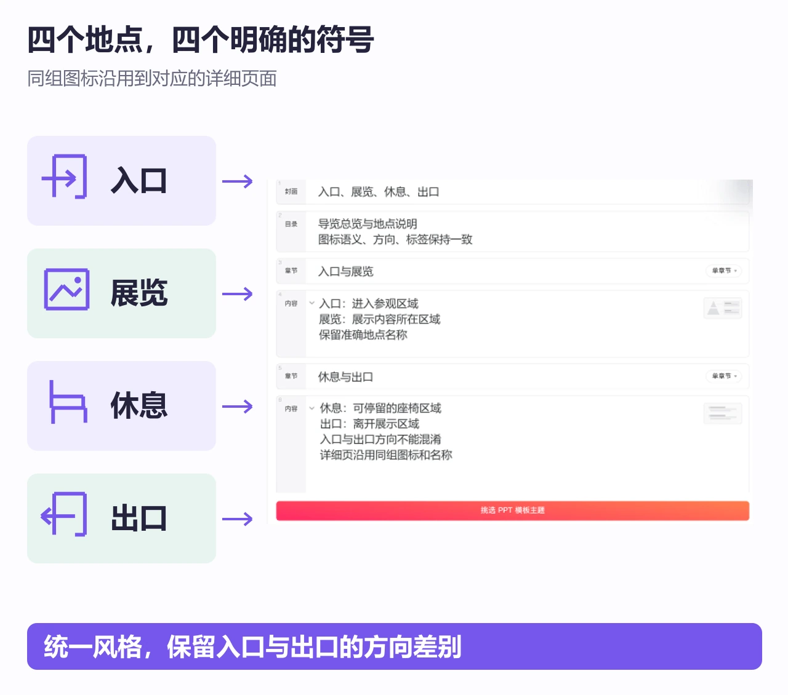The height and width of the screenshot is (695, 788).
Task: Open the 单章节 dropdown beside 入口与展览
Action: (723, 271)
